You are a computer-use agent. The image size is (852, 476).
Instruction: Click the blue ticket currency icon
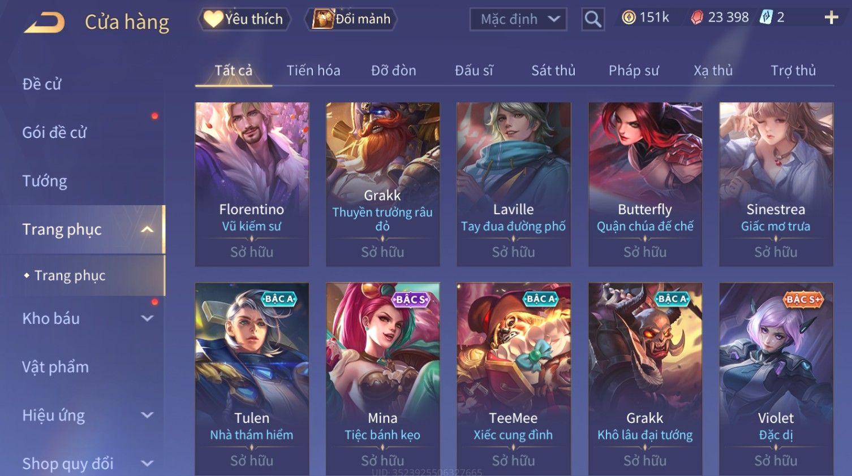766,18
